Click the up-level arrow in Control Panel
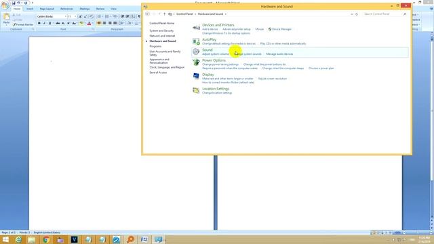 (x=164, y=14)
